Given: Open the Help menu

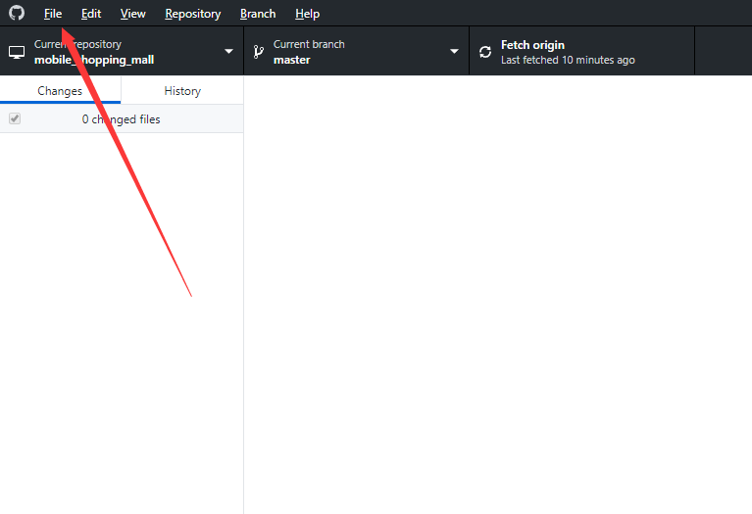Looking at the screenshot, I should coord(307,14).
